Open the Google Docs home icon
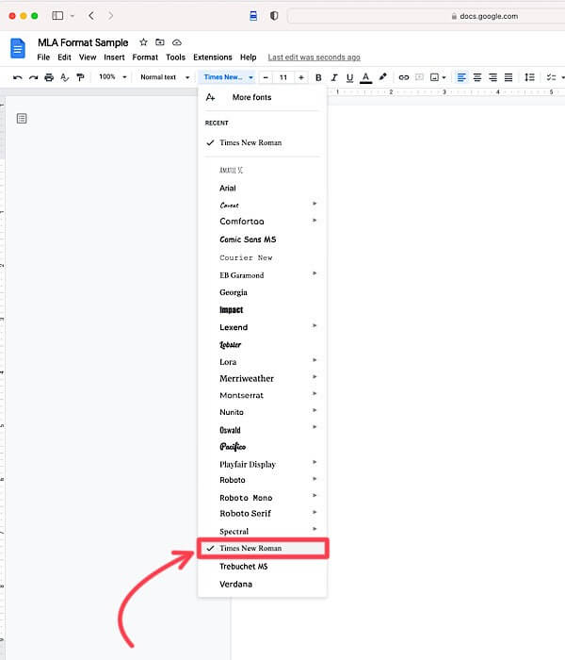Screen dimensions: 565x660 tap(18, 48)
